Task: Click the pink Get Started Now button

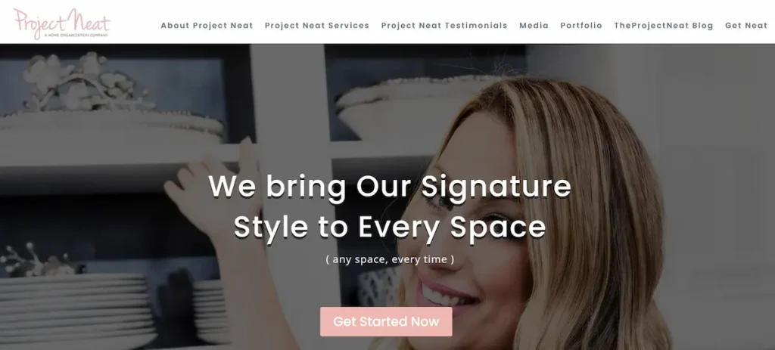Action: point(386,321)
